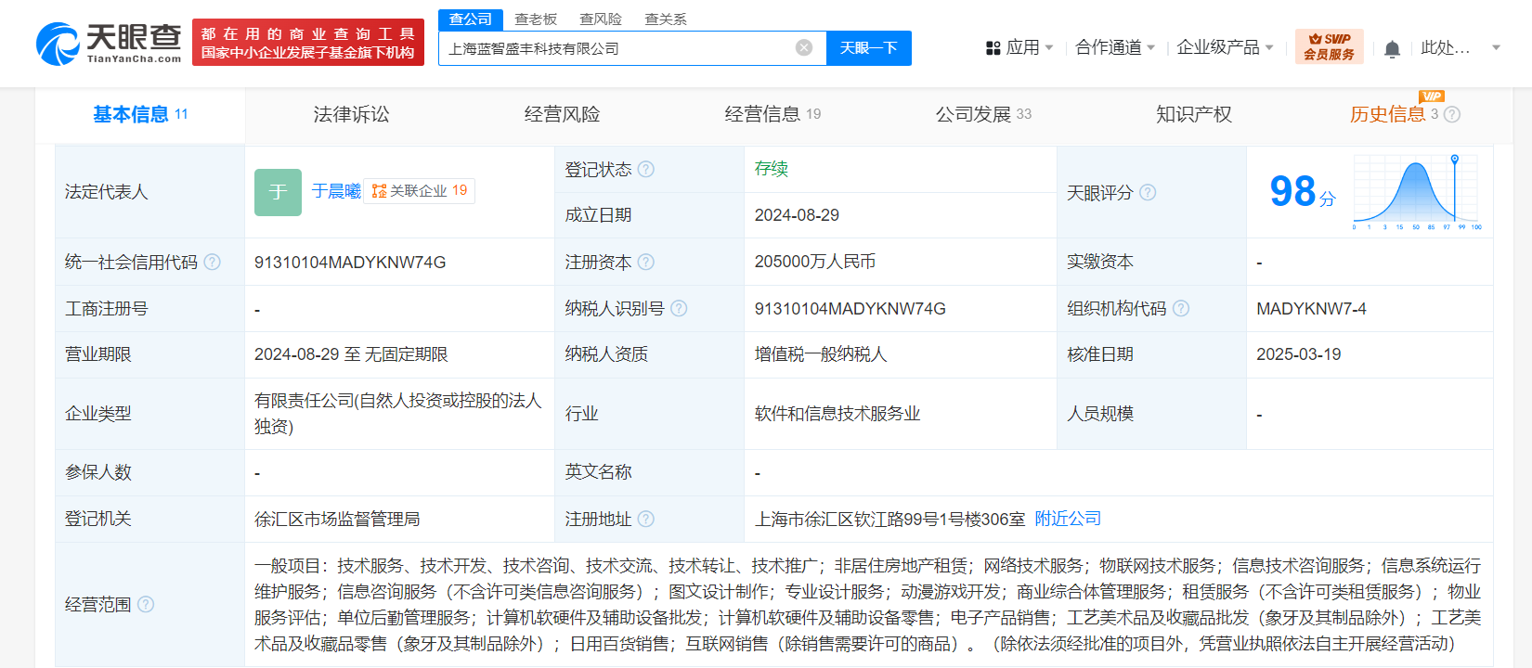Clear the company search field
The width and height of the screenshot is (1532, 668).
[804, 48]
